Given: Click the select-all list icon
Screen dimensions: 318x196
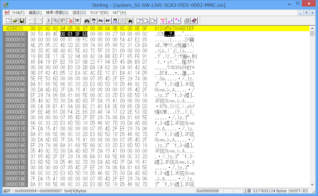Looking at the screenshot, I should coord(77,21).
